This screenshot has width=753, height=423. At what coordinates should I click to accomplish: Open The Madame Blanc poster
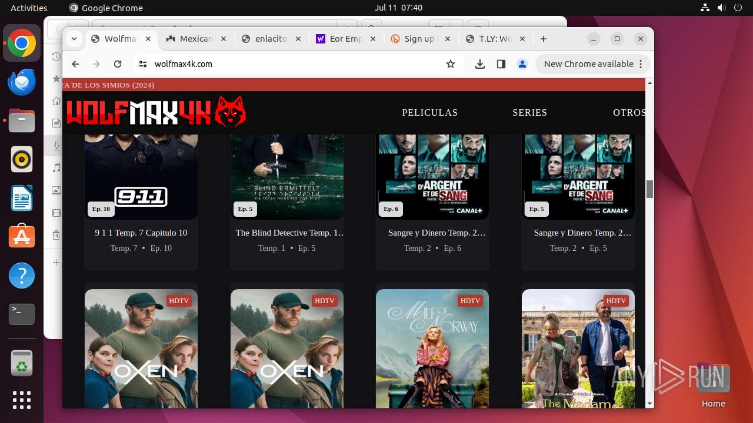point(578,348)
